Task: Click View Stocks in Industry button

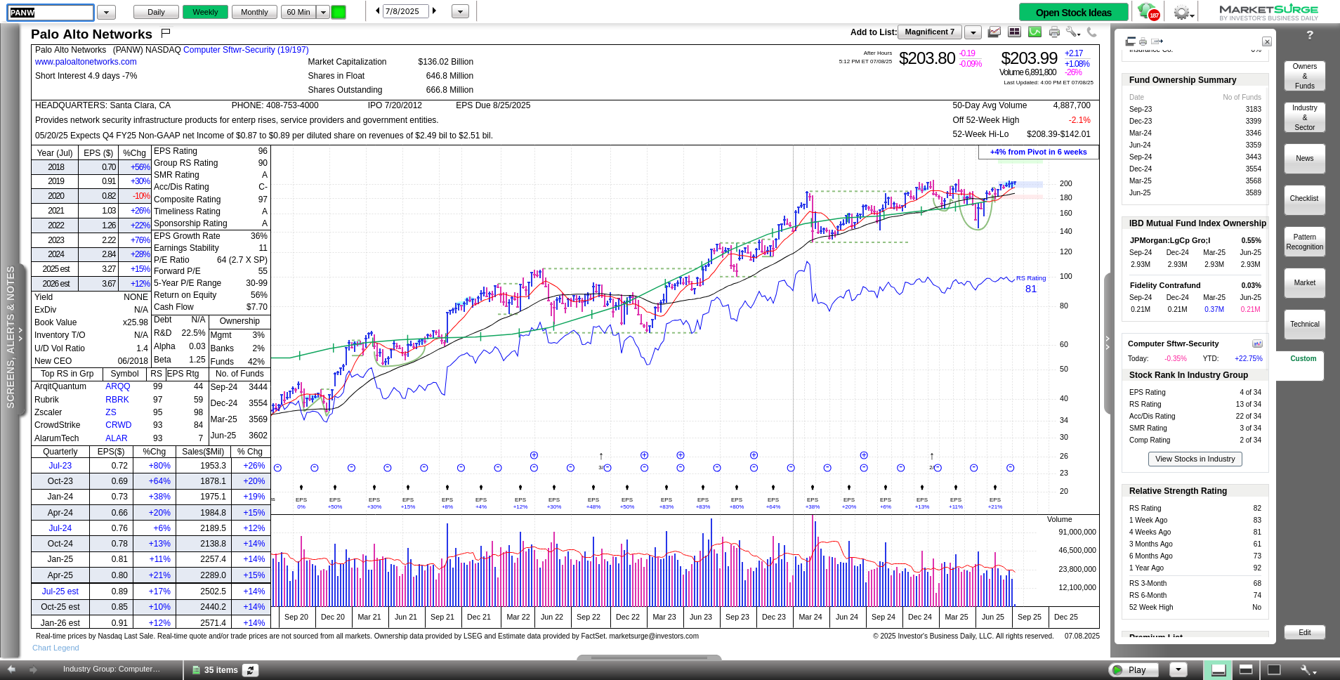Action: tap(1195, 459)
